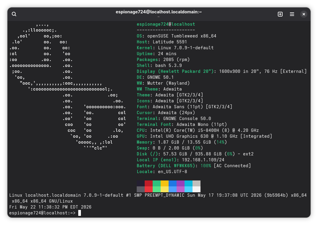Click the green espionage724@localhost header text
318x225 pixels.
click(x=166, y=24)
